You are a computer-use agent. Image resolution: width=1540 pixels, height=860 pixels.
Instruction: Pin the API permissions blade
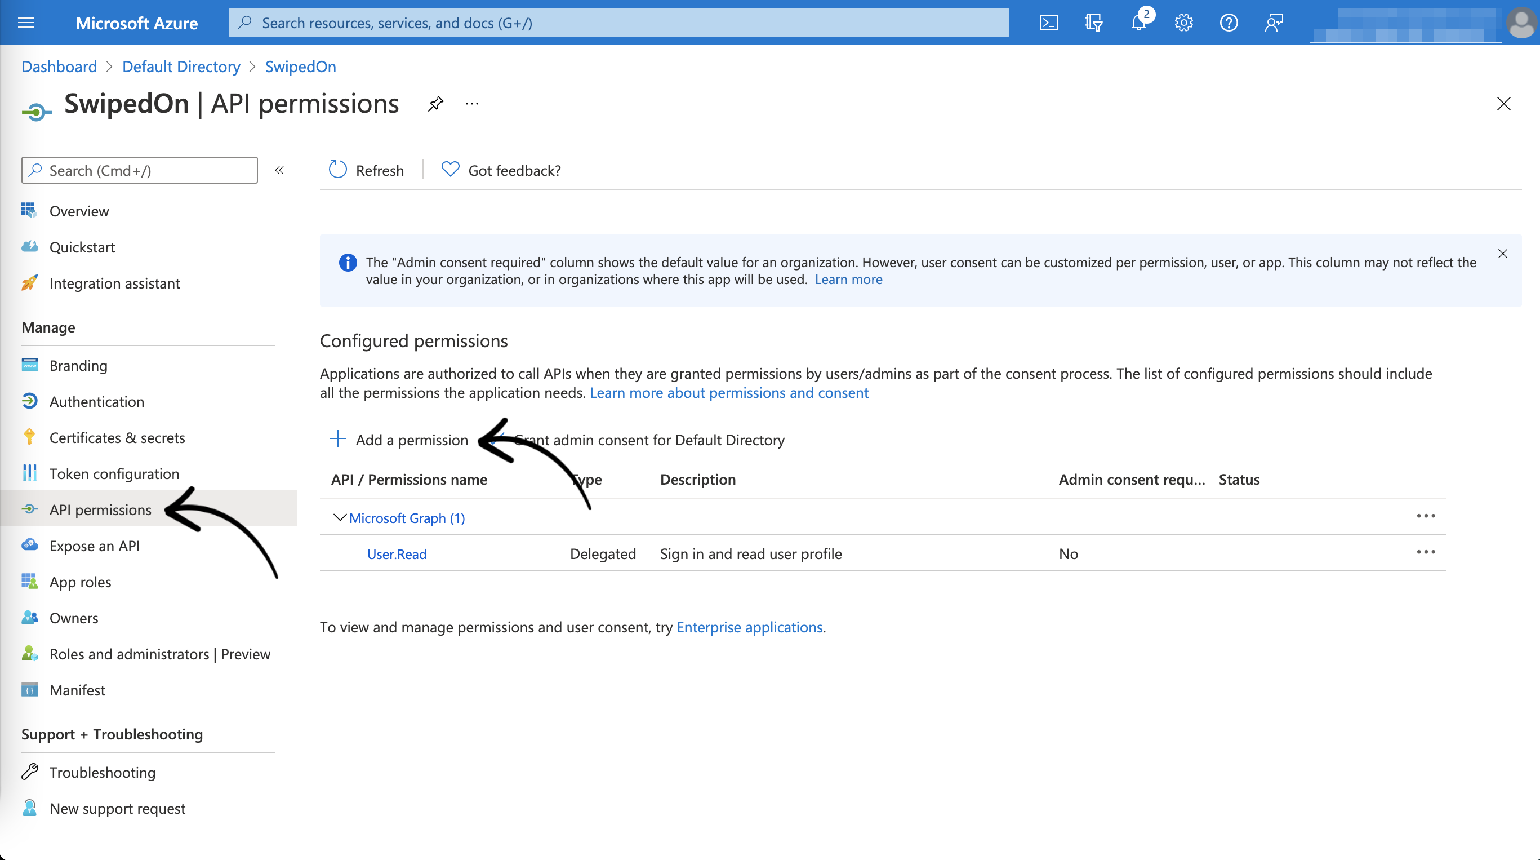[x=436, y=104]
